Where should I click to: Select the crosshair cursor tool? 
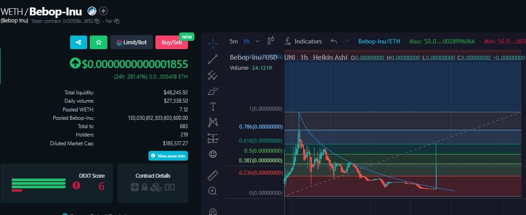[213, 43]
